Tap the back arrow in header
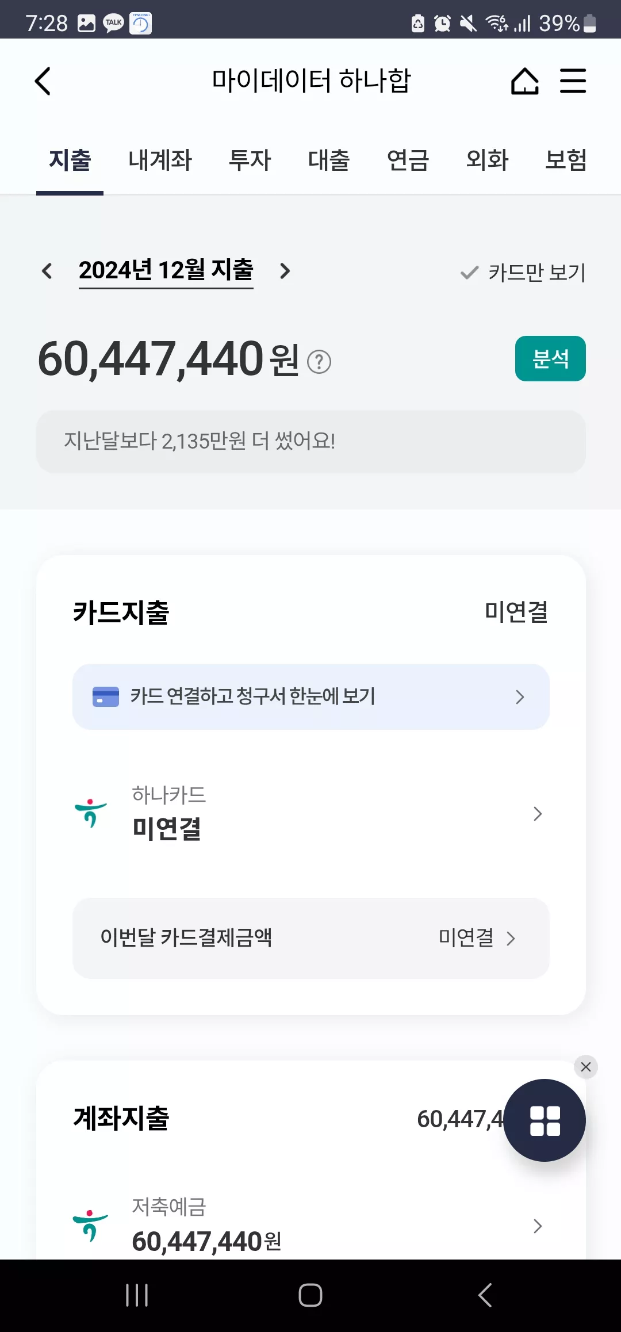 tap(43, 81)
